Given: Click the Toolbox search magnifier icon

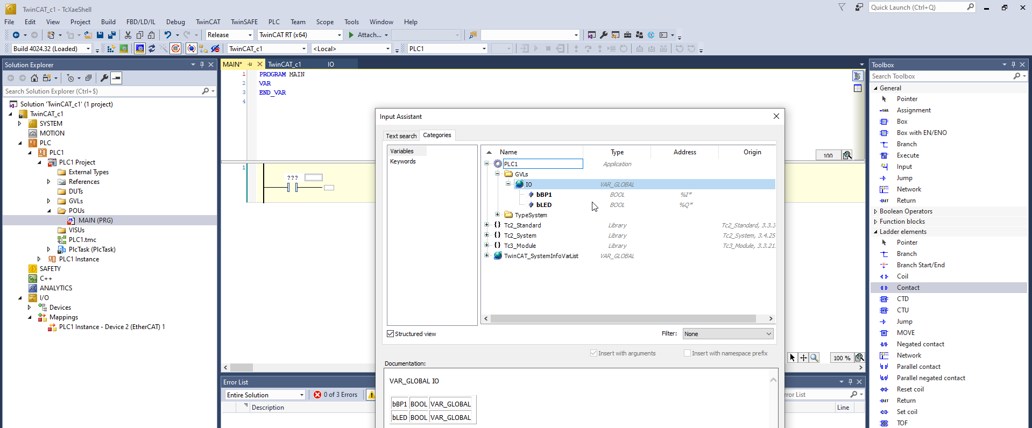Looking at the screenshot, I should point(1016,76).
